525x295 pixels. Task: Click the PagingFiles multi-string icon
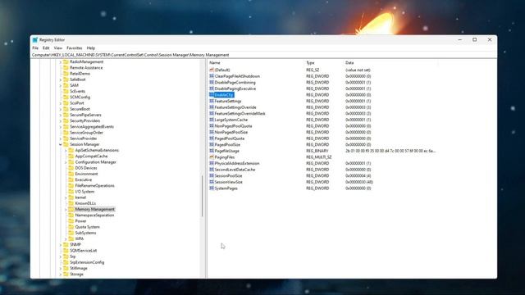pos(212,157)
